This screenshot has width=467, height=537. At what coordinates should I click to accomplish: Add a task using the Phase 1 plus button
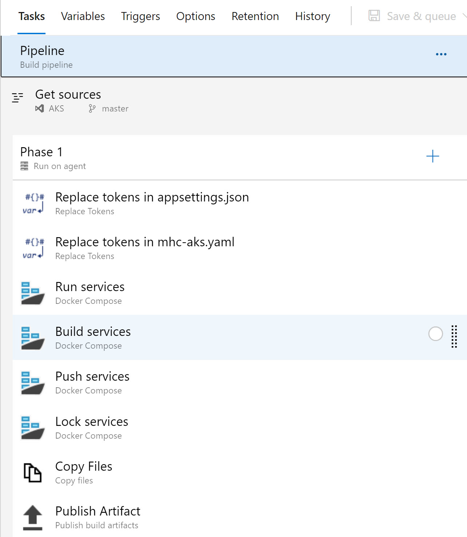433,156
